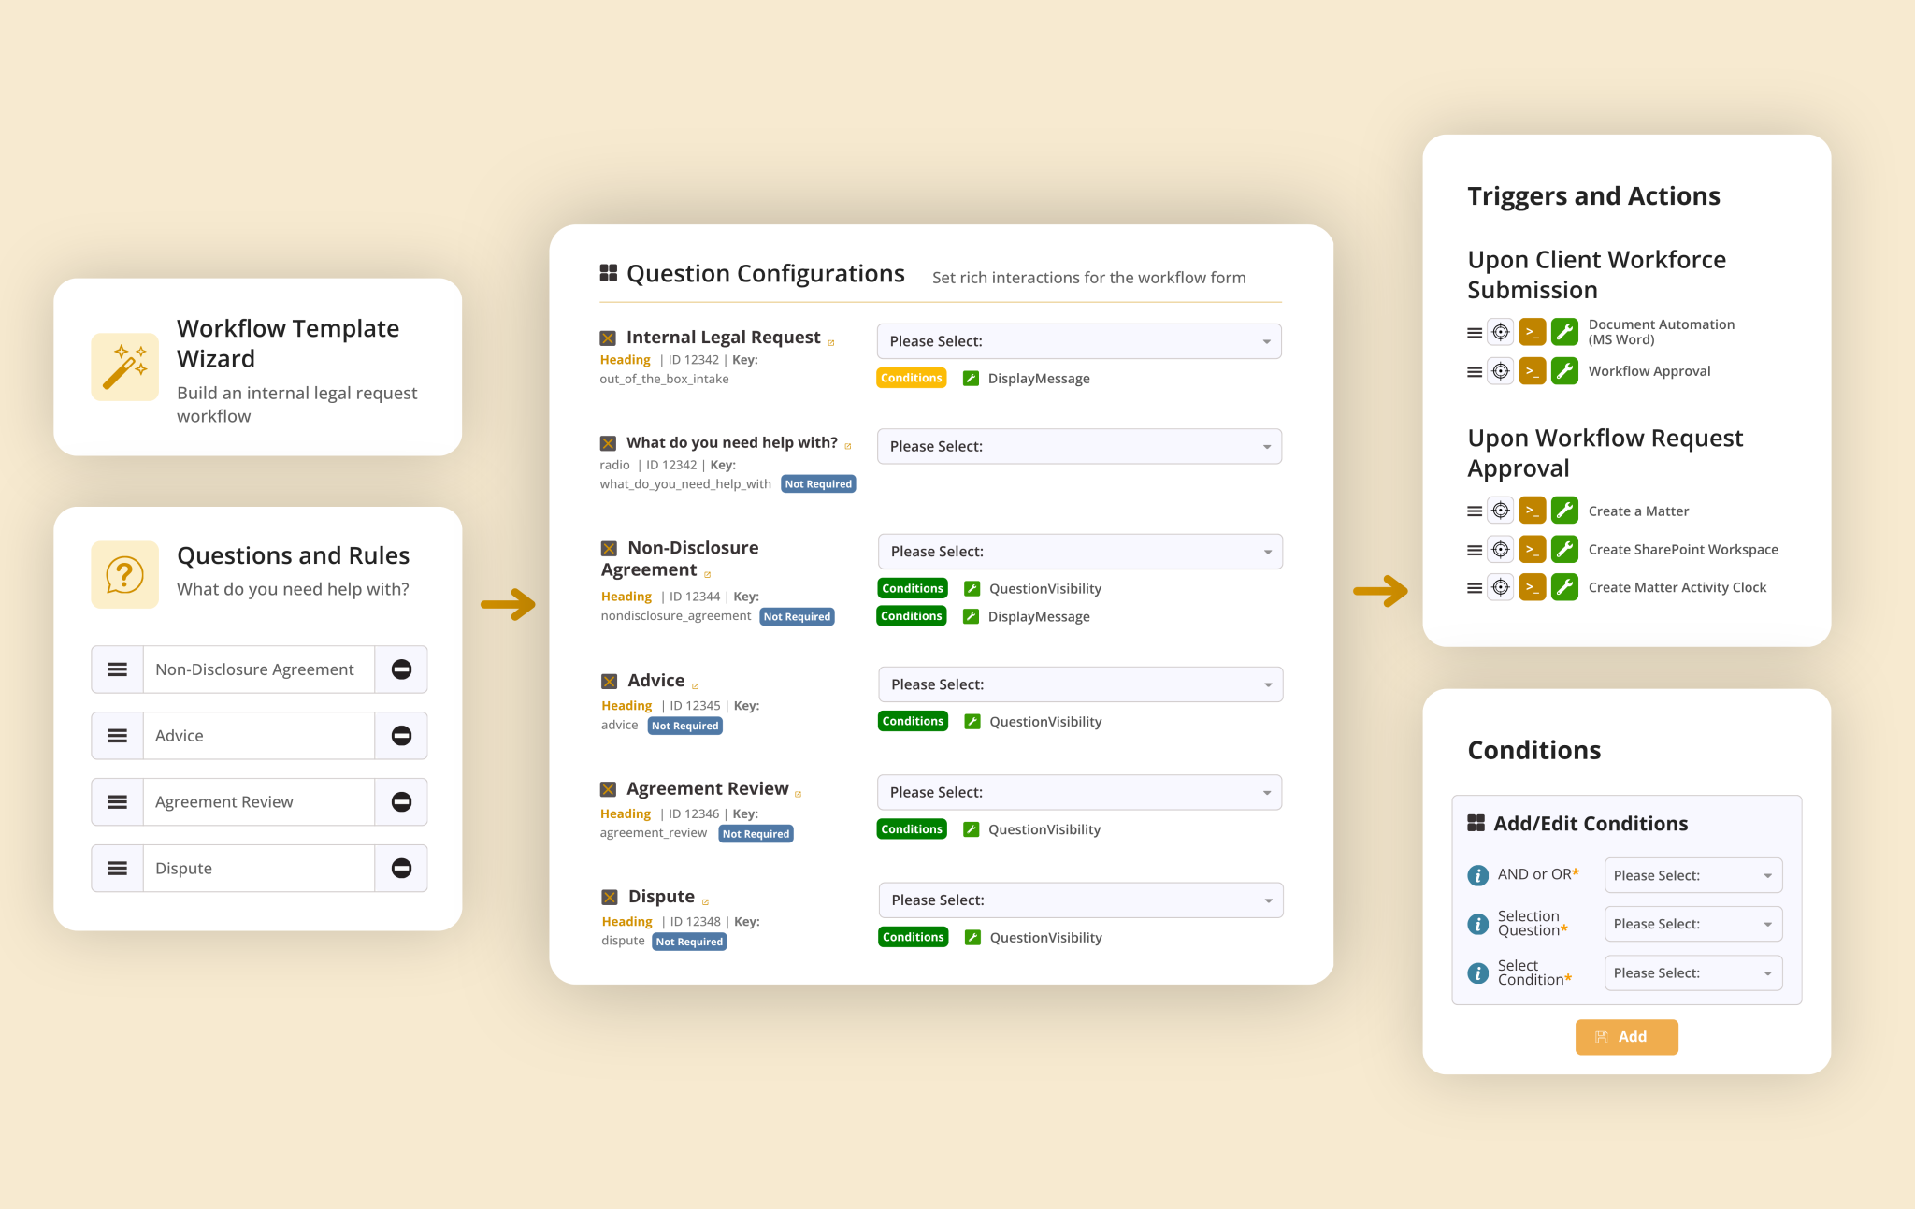1915x1209 pixels.
Task: Open the Selection Question dropdown
Action: (1693, 924)
